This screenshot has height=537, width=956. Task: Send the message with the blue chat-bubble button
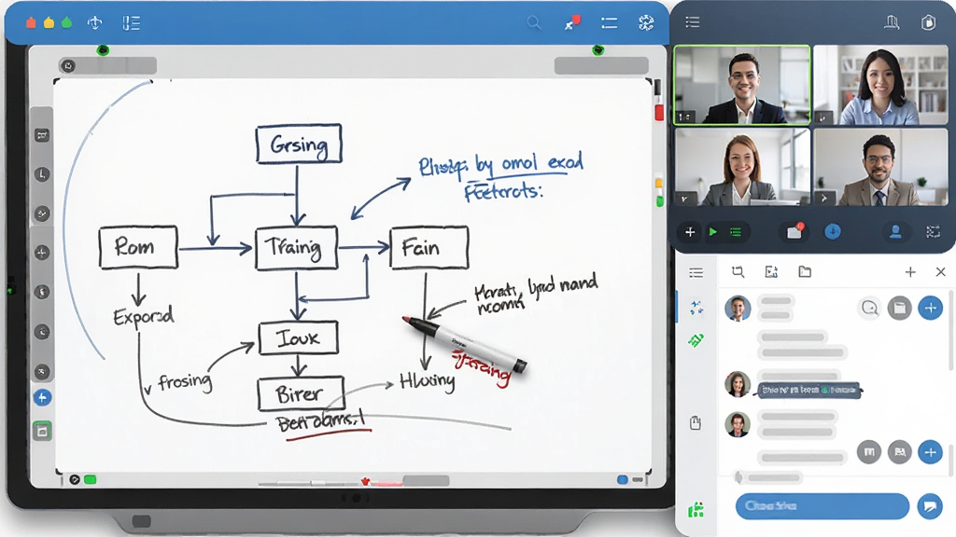point(930,506)
